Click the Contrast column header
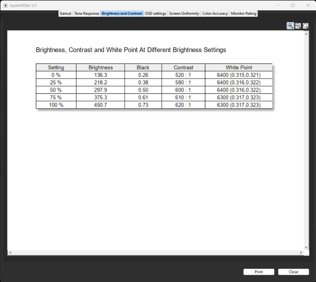316x282 pixels. tap(183, 67)
